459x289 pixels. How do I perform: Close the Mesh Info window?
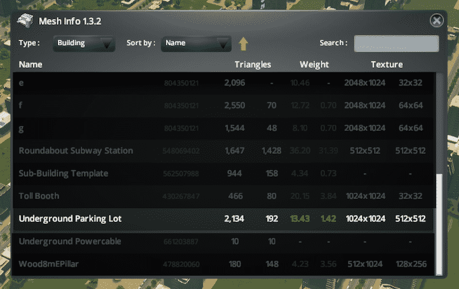point(437,21)
